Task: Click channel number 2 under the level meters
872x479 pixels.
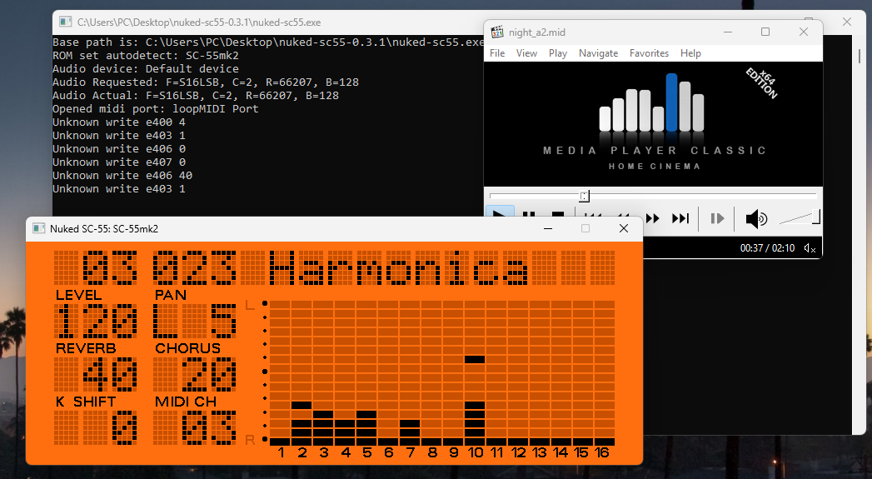Action: click(x=302, y=453)
